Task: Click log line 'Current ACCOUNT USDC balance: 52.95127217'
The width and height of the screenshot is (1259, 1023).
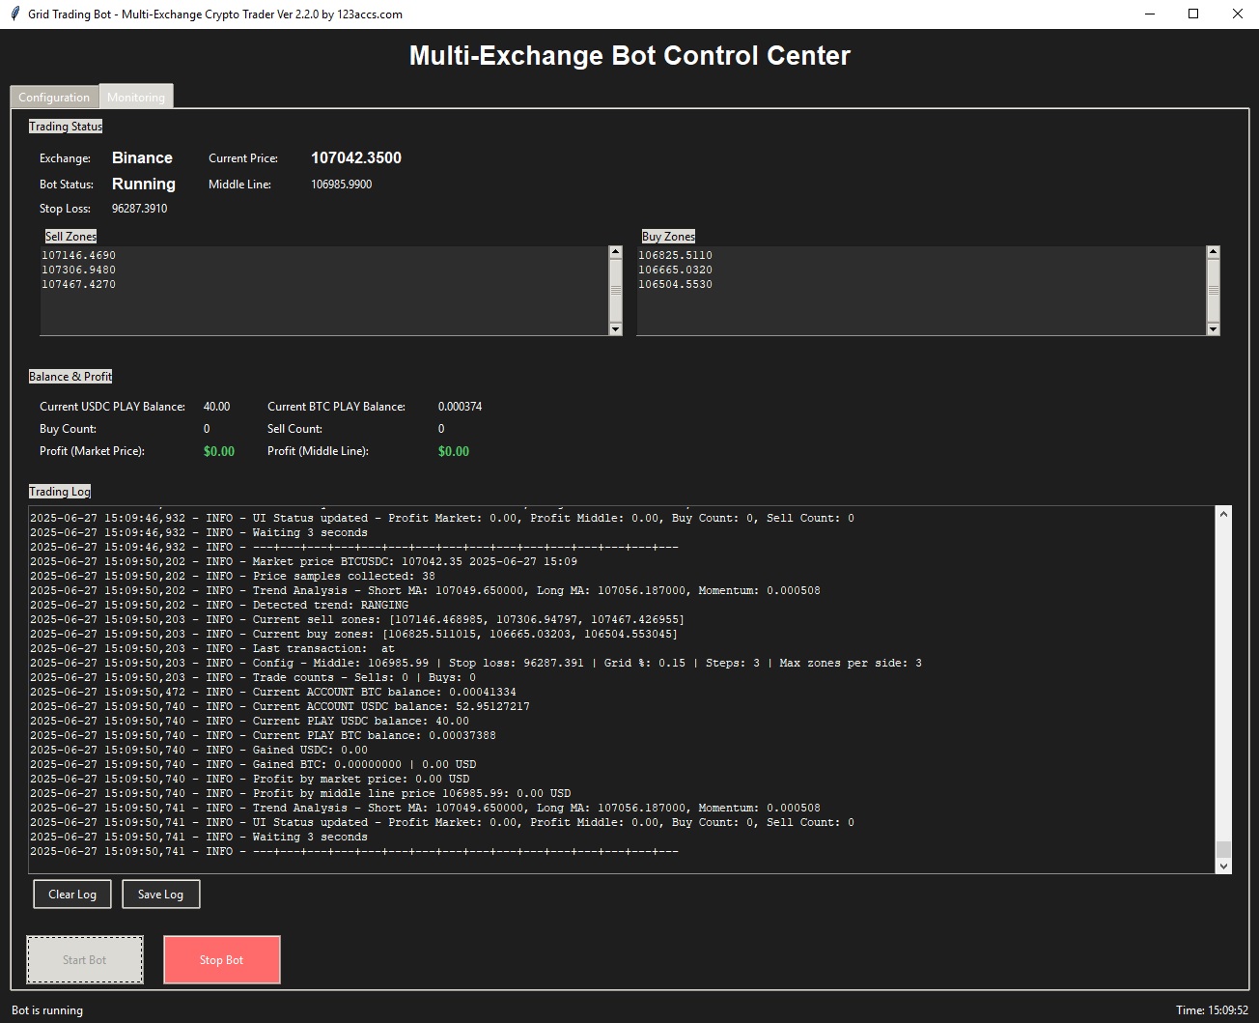Action: (x=280, y=706)
